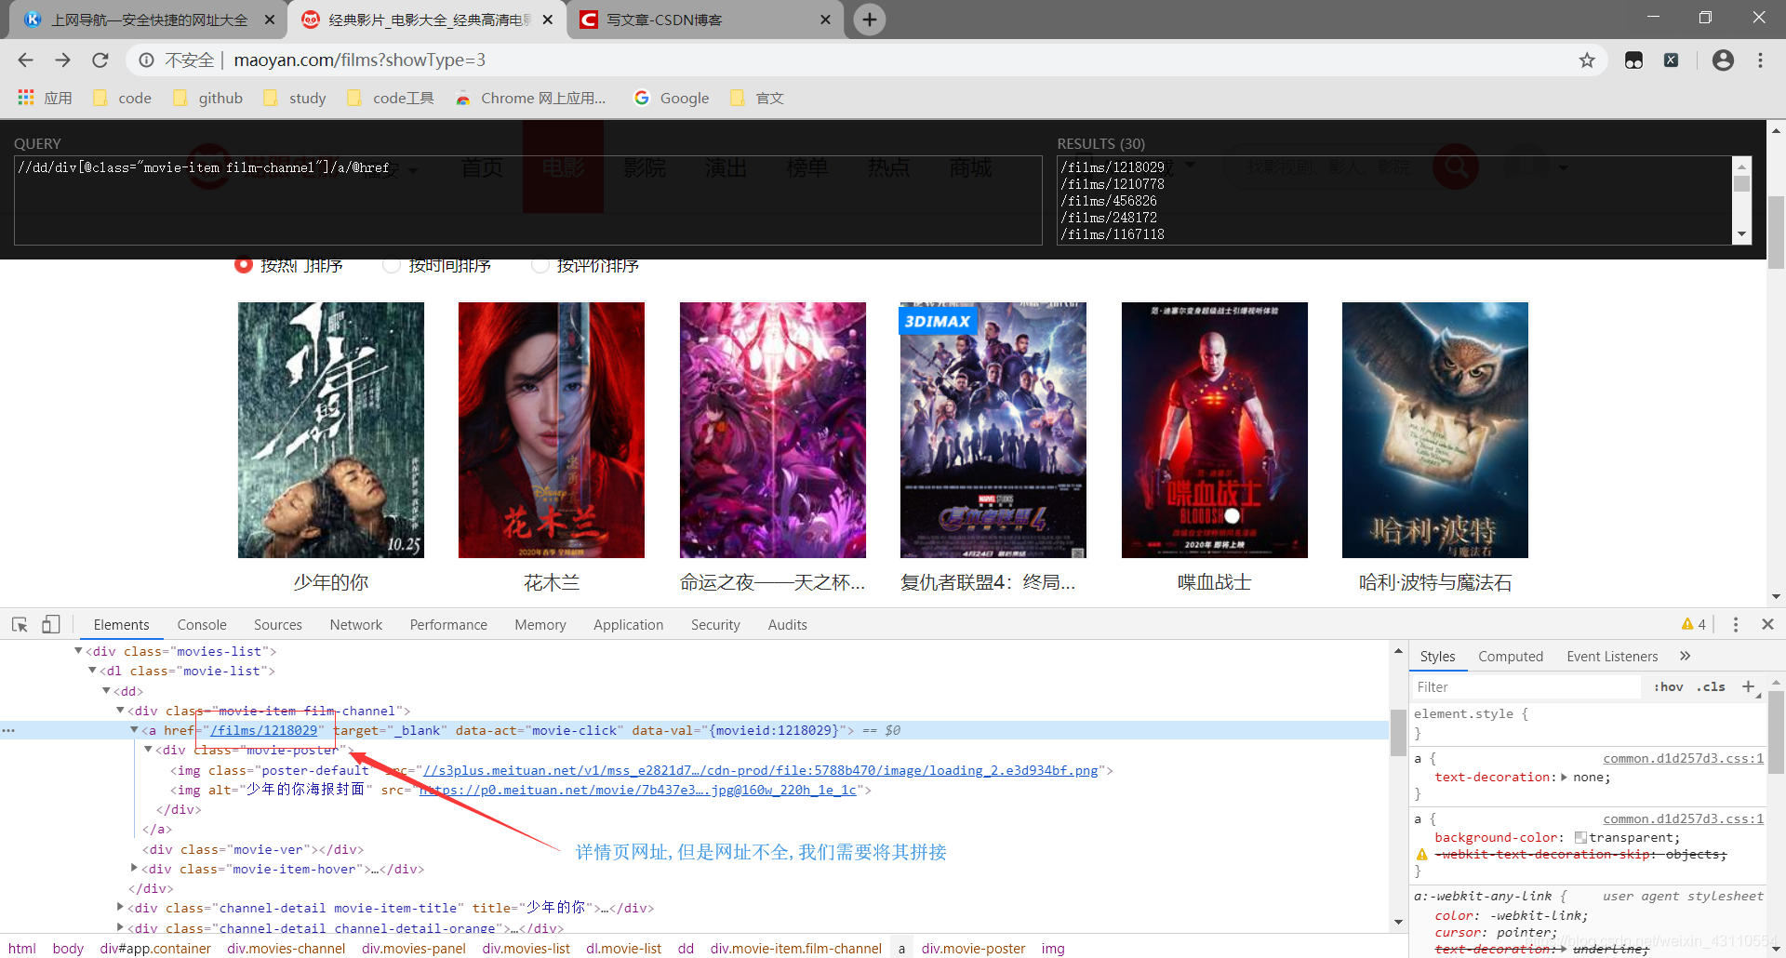
Task: Open the /films/1218029 link in results
Action: (1111, 166)
